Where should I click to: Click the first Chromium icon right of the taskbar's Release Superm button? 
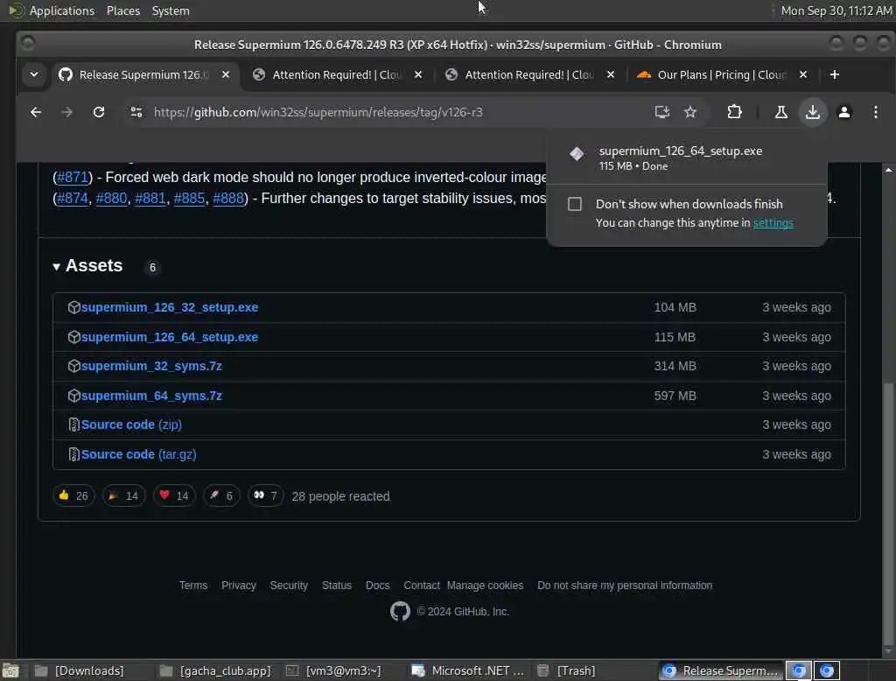pyautogui.click(x=799, y=670)
